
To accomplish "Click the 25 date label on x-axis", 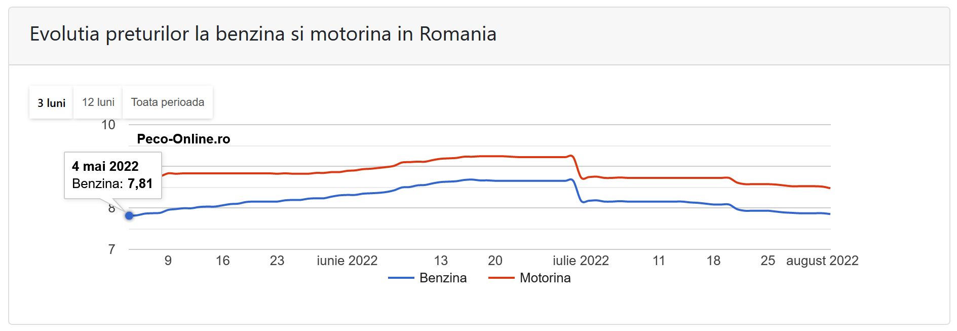I will pyautogui.click(x=768, y=261).
